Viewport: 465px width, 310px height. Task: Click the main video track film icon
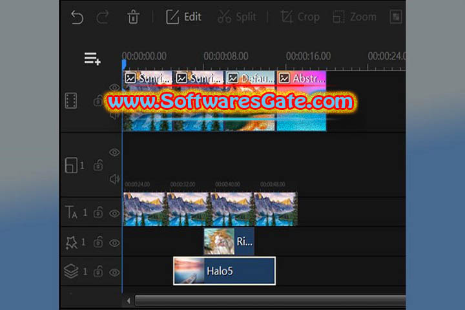[71, 101]
